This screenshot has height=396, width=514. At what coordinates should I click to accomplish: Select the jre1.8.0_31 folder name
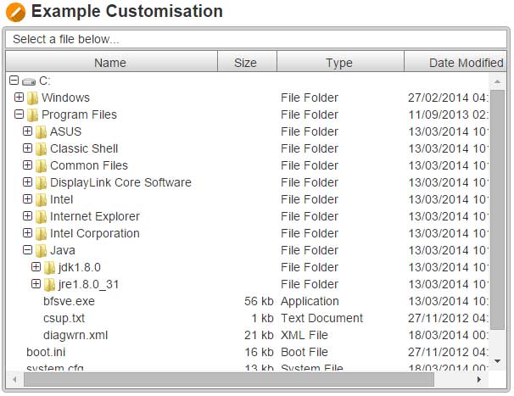[x=88, y=285]
